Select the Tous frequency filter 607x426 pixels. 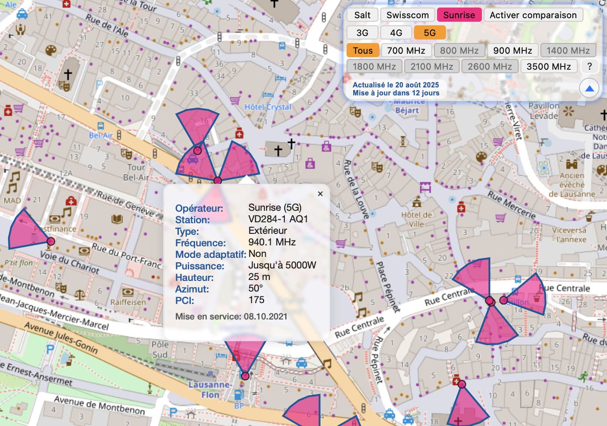point(363,51)
